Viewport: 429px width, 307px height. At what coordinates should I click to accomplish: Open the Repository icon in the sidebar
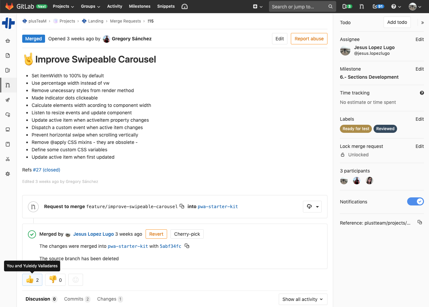[8, 55]
